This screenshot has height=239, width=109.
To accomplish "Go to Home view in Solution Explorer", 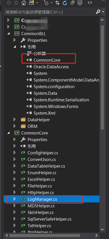I will click(24, 3).
